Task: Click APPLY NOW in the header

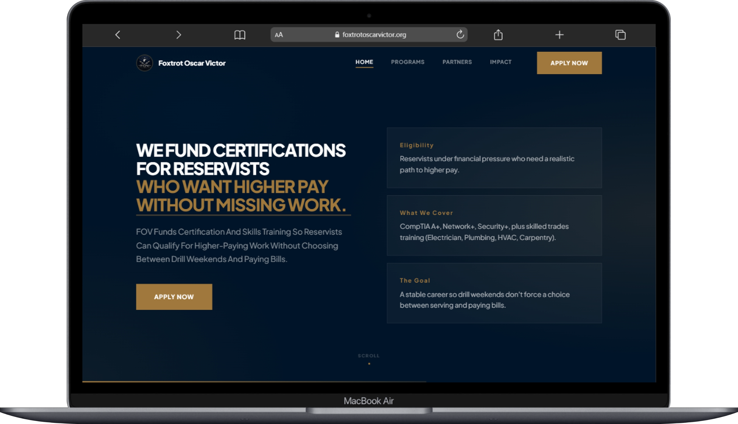Action: click(569, 63)
